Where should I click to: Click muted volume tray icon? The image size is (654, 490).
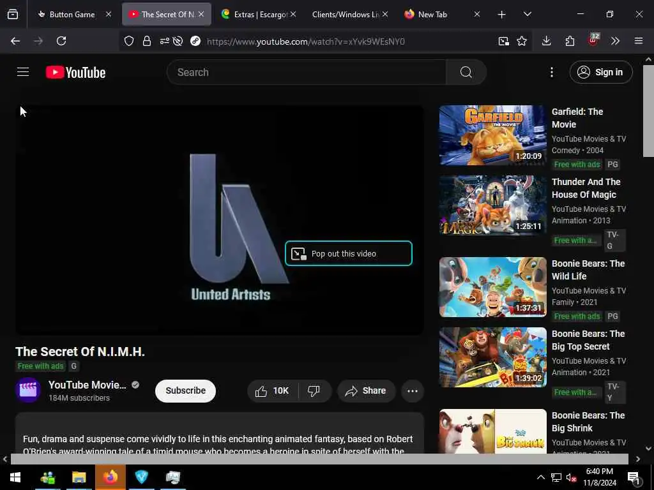(x=572, y=477)
